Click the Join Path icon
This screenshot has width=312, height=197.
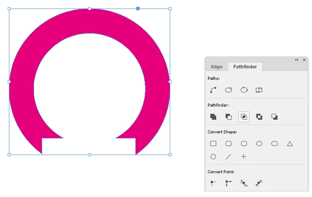(x=213, y=90)
